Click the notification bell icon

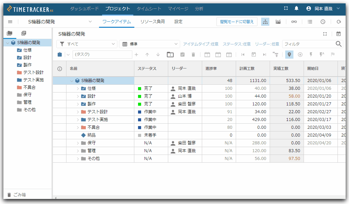(296, 8)
